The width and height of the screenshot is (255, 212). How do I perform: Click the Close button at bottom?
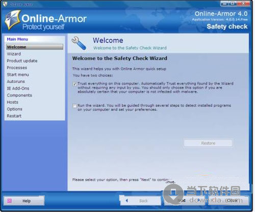pos(228,201)
